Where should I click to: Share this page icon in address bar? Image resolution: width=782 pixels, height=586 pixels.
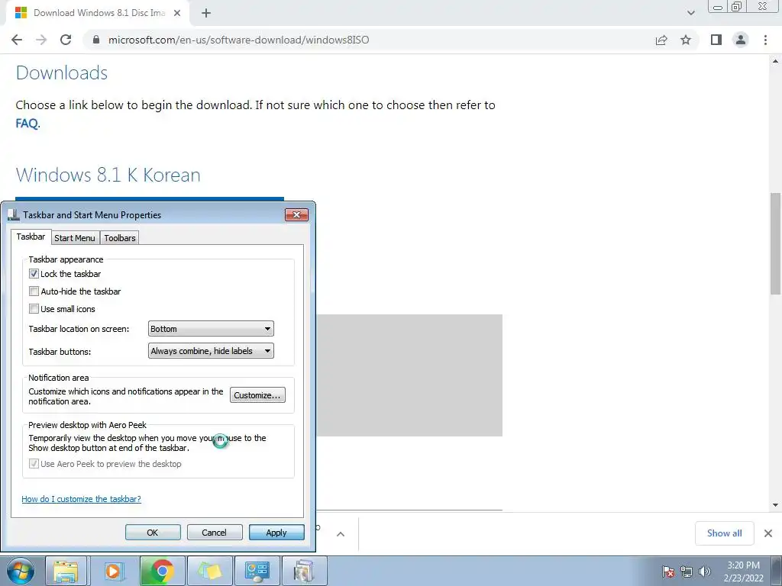point(661,40)
